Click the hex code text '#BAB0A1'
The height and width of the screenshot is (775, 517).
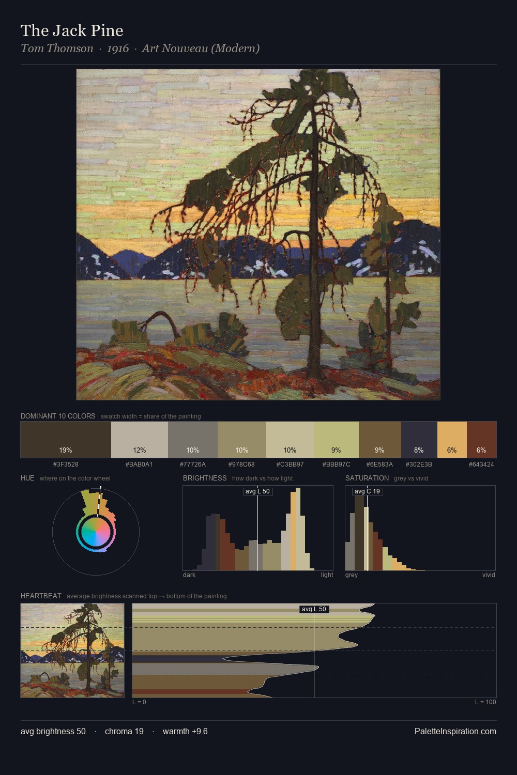139,464
